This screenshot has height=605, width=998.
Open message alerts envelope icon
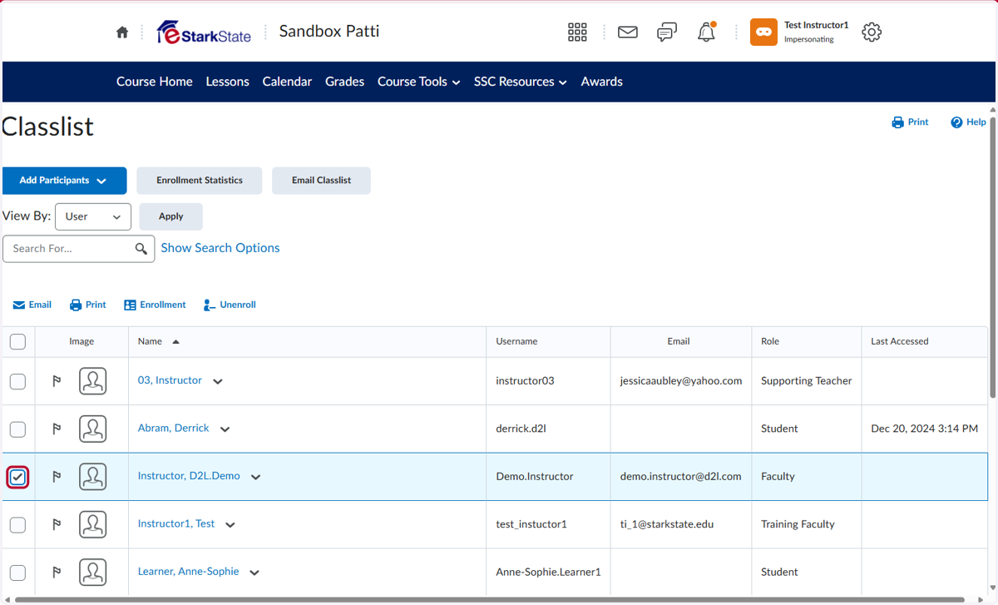tap(628, 32)
